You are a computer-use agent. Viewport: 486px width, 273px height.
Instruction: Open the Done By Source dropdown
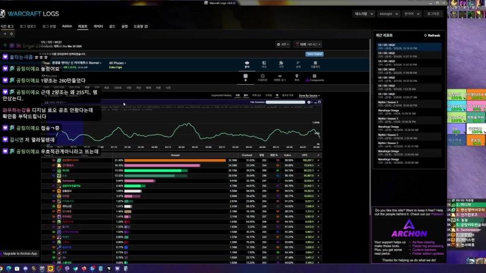[309, 96]
